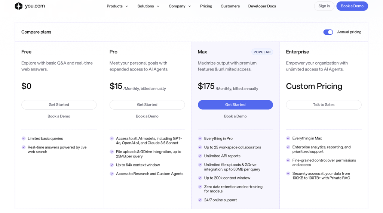This screenshot has height=213, width=383.
Task: Go to the Pricing page
Action: point(206,6)
